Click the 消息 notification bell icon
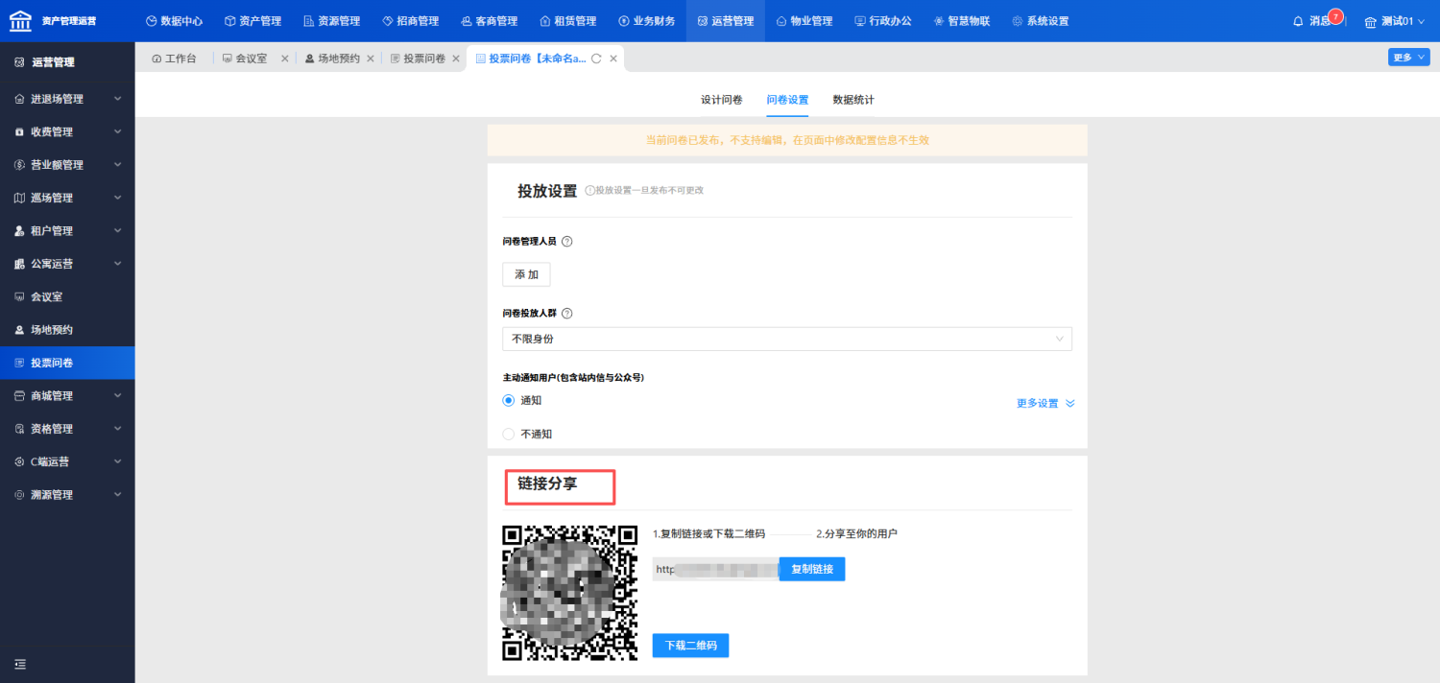 pyautogui.click(x=1299, y=21)
